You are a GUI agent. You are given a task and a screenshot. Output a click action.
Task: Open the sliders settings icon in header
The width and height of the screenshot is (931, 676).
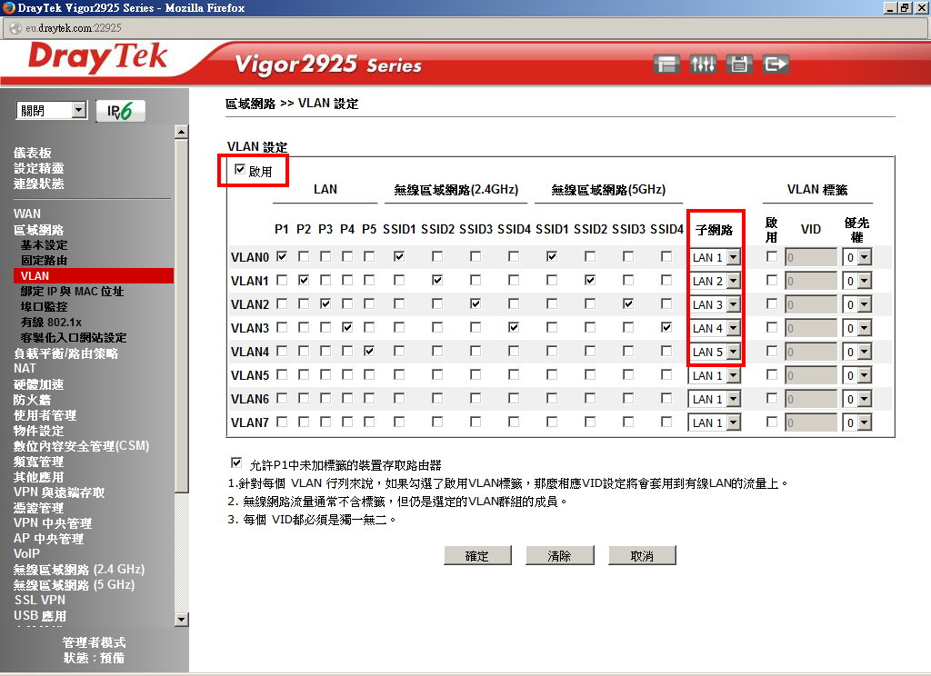click(703, 65)
